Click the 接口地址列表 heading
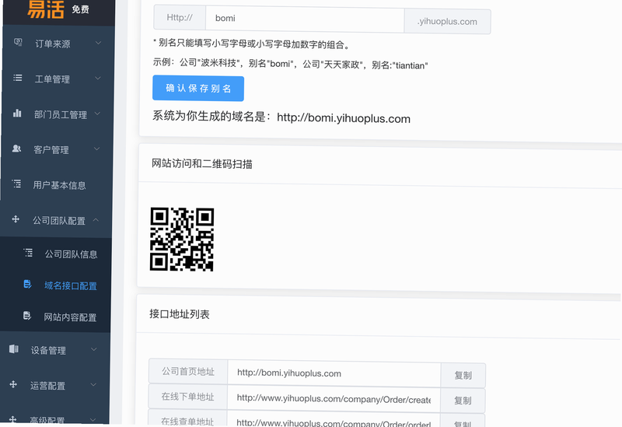Viewport: 622px width, 427px height. pos(180,314)
